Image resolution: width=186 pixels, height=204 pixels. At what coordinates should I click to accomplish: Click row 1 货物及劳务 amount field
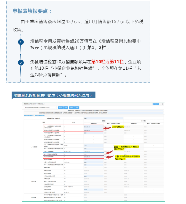coord(93,127)
